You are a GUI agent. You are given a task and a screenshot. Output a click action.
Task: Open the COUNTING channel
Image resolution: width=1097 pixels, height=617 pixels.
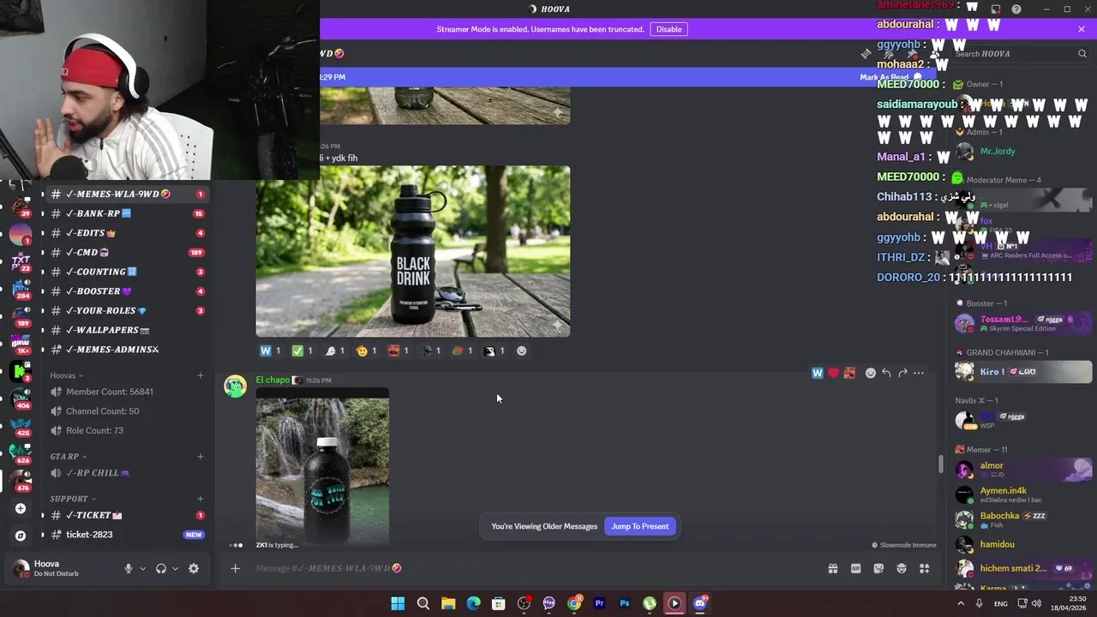(125, 272)
